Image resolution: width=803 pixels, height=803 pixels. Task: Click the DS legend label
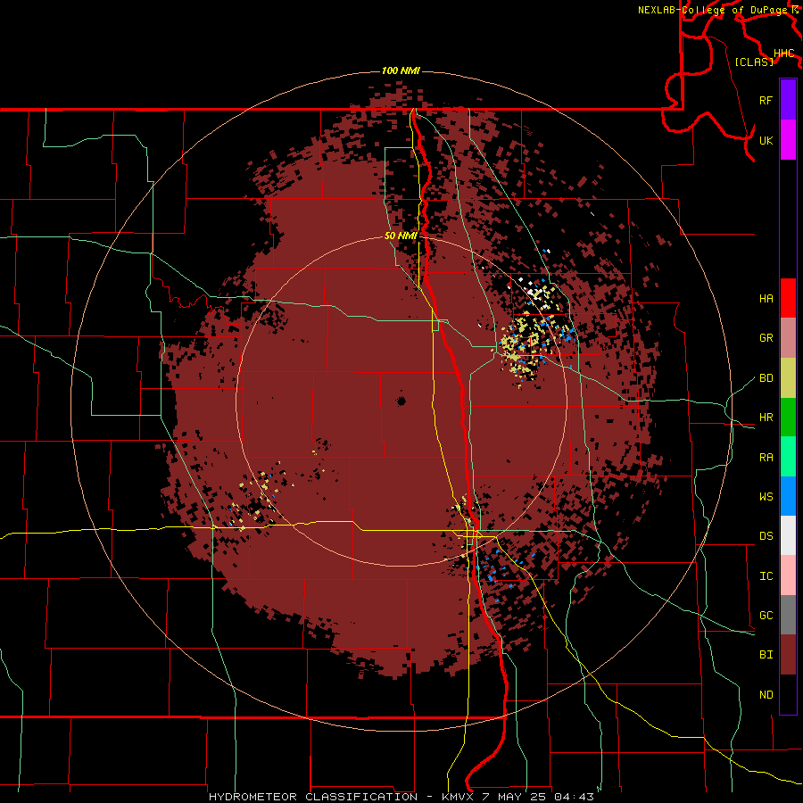766,536
